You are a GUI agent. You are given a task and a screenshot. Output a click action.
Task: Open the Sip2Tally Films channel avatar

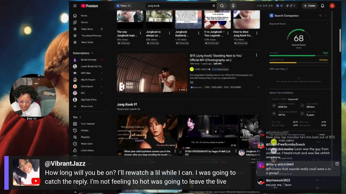[75, 100]
